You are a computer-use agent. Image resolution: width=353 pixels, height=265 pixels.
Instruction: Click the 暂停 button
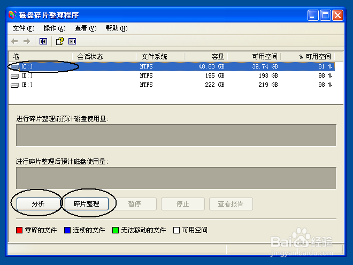pos(135,204)
